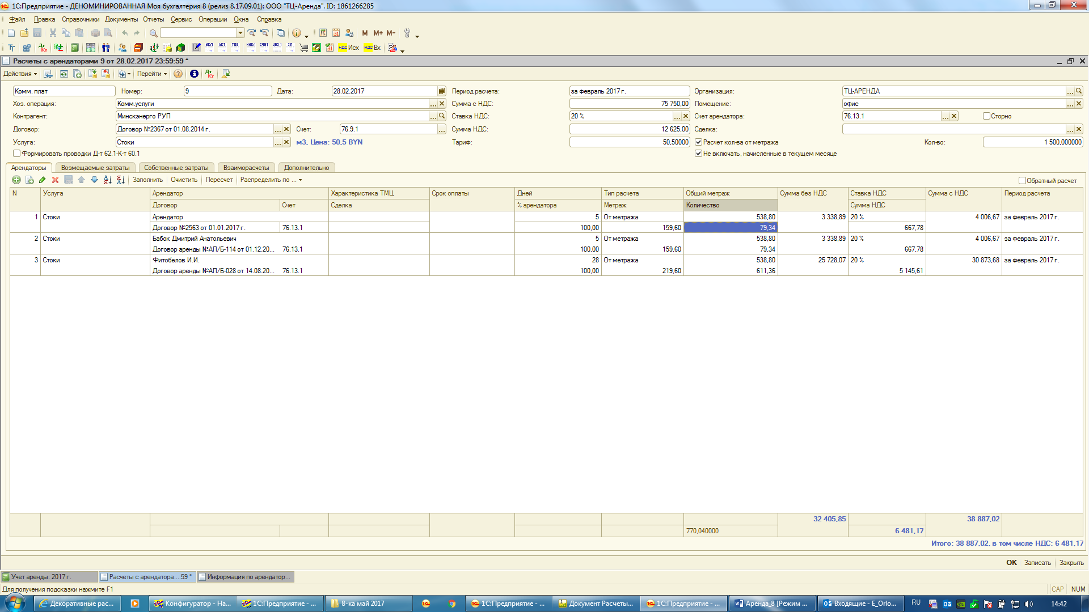Click the blue info icon in document toolbar

[194, 74]
